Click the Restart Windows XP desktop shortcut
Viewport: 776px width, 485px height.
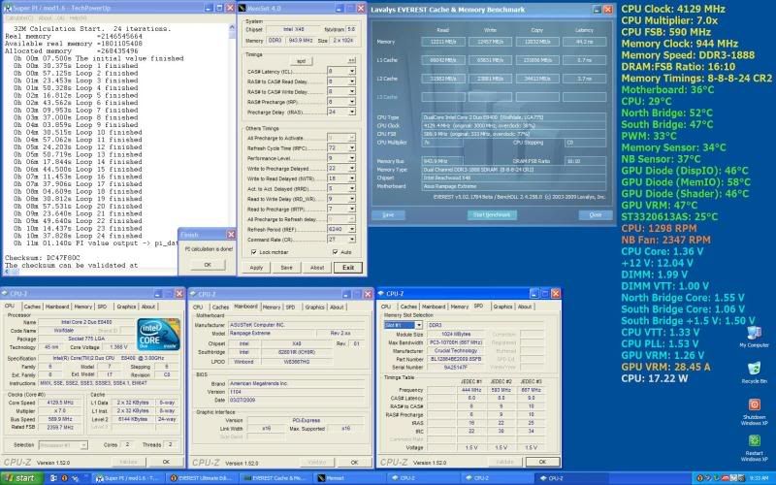(x=754, y=448)
